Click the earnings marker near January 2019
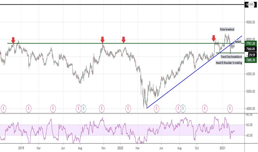 [29, 108]
